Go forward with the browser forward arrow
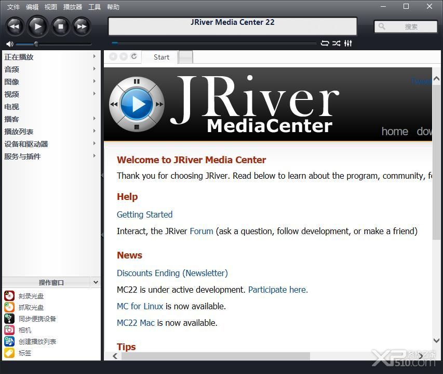Image resolution: width=443 pixels, height=374 pixels. coord(124,56)
